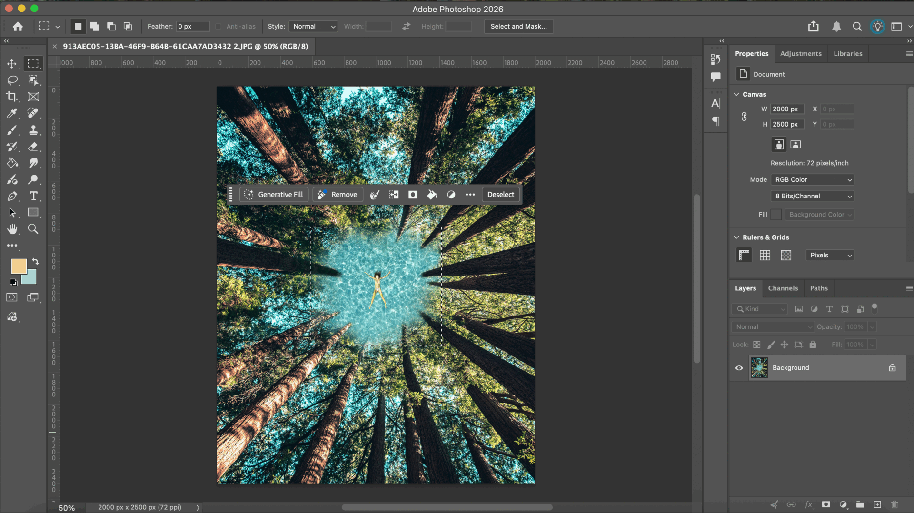Click the Home icon in options bar
The image size is (914, 513).
(18, 27)
